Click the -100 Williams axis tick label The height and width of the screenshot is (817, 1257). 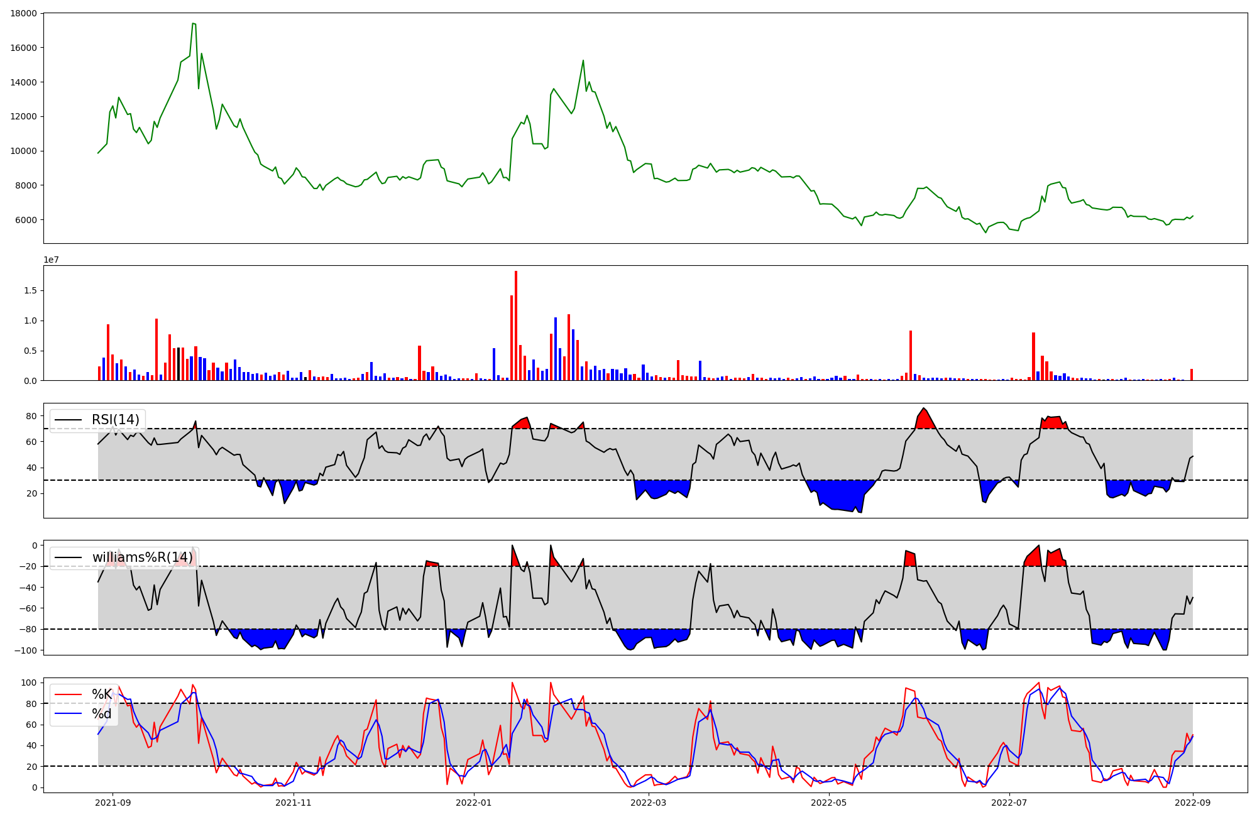(x=25, y=650)
